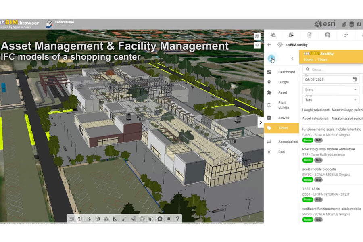
Task: Click the fit-to-view frame icon
Action: click(x=169, y=219)
